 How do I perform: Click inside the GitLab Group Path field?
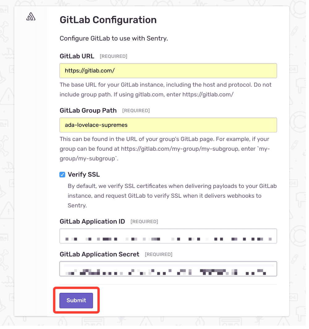tap(168, 125)
